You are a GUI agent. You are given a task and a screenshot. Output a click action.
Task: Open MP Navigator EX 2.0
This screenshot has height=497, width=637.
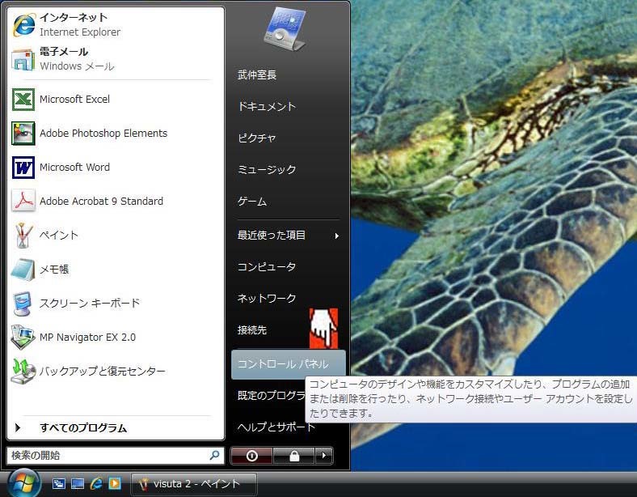tap(86, 337)
